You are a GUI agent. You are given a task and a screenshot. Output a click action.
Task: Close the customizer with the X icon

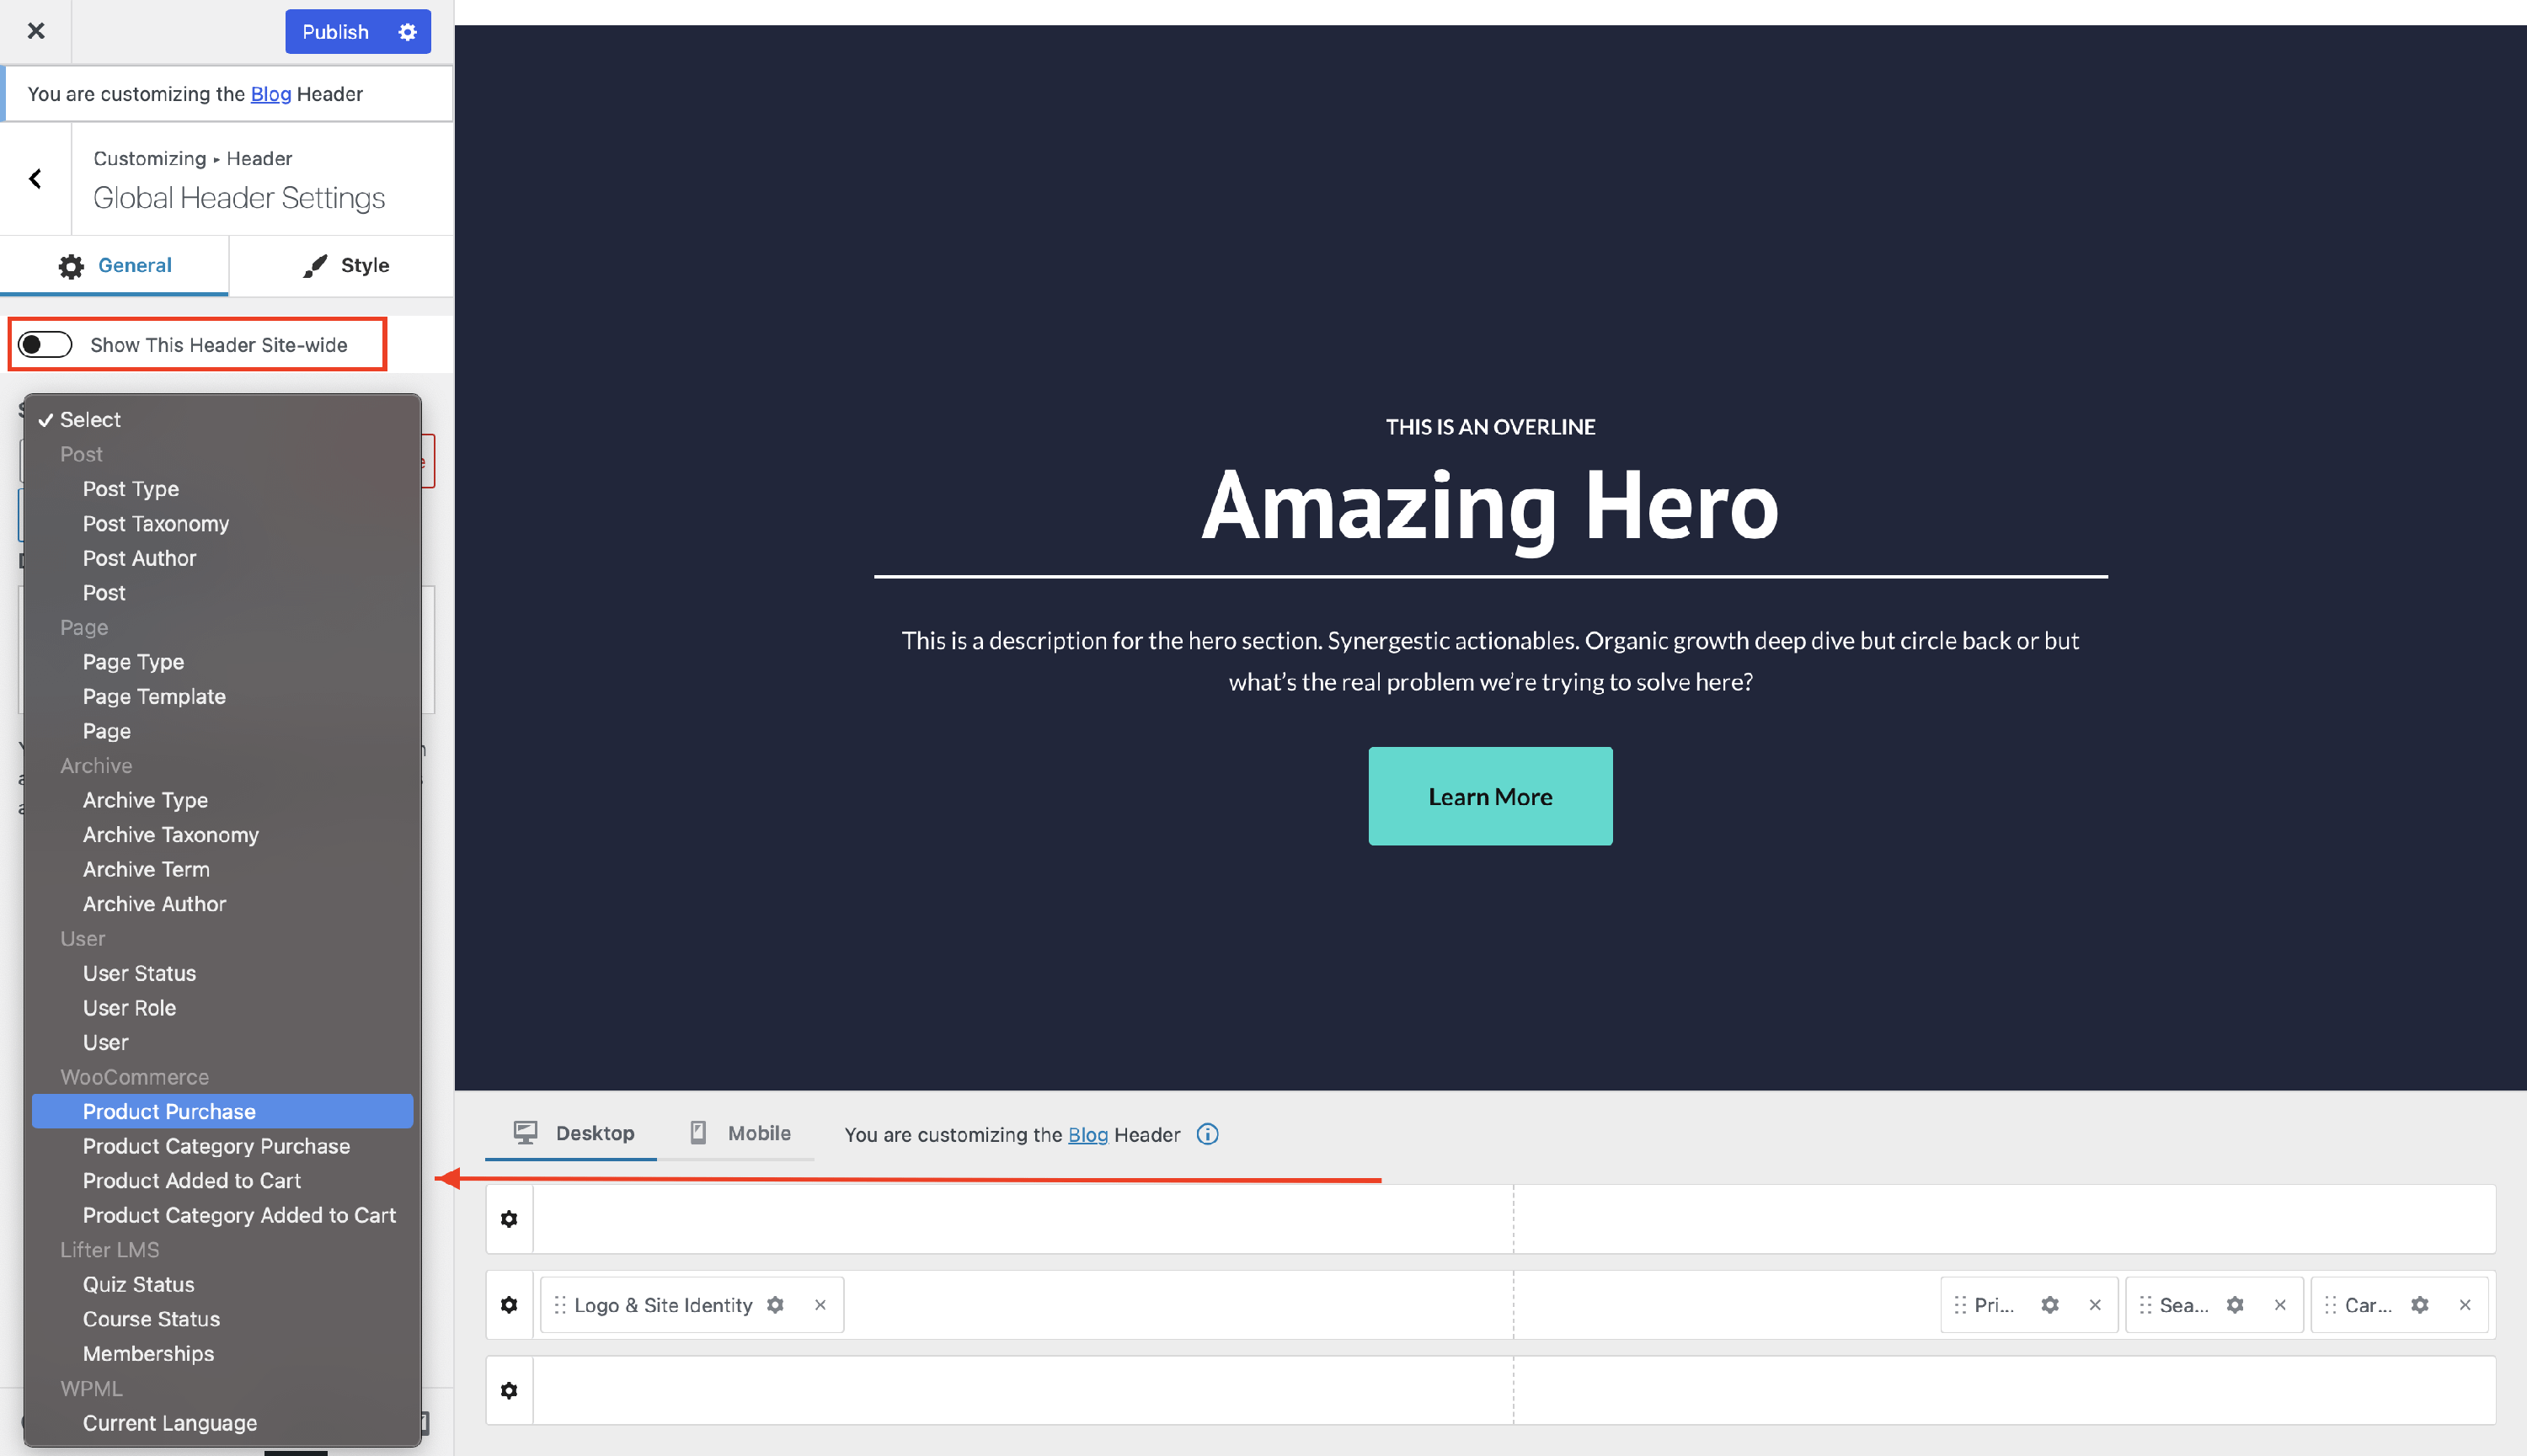coord(36,31)
